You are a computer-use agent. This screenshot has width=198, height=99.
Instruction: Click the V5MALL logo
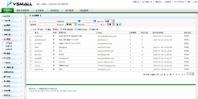20,4
